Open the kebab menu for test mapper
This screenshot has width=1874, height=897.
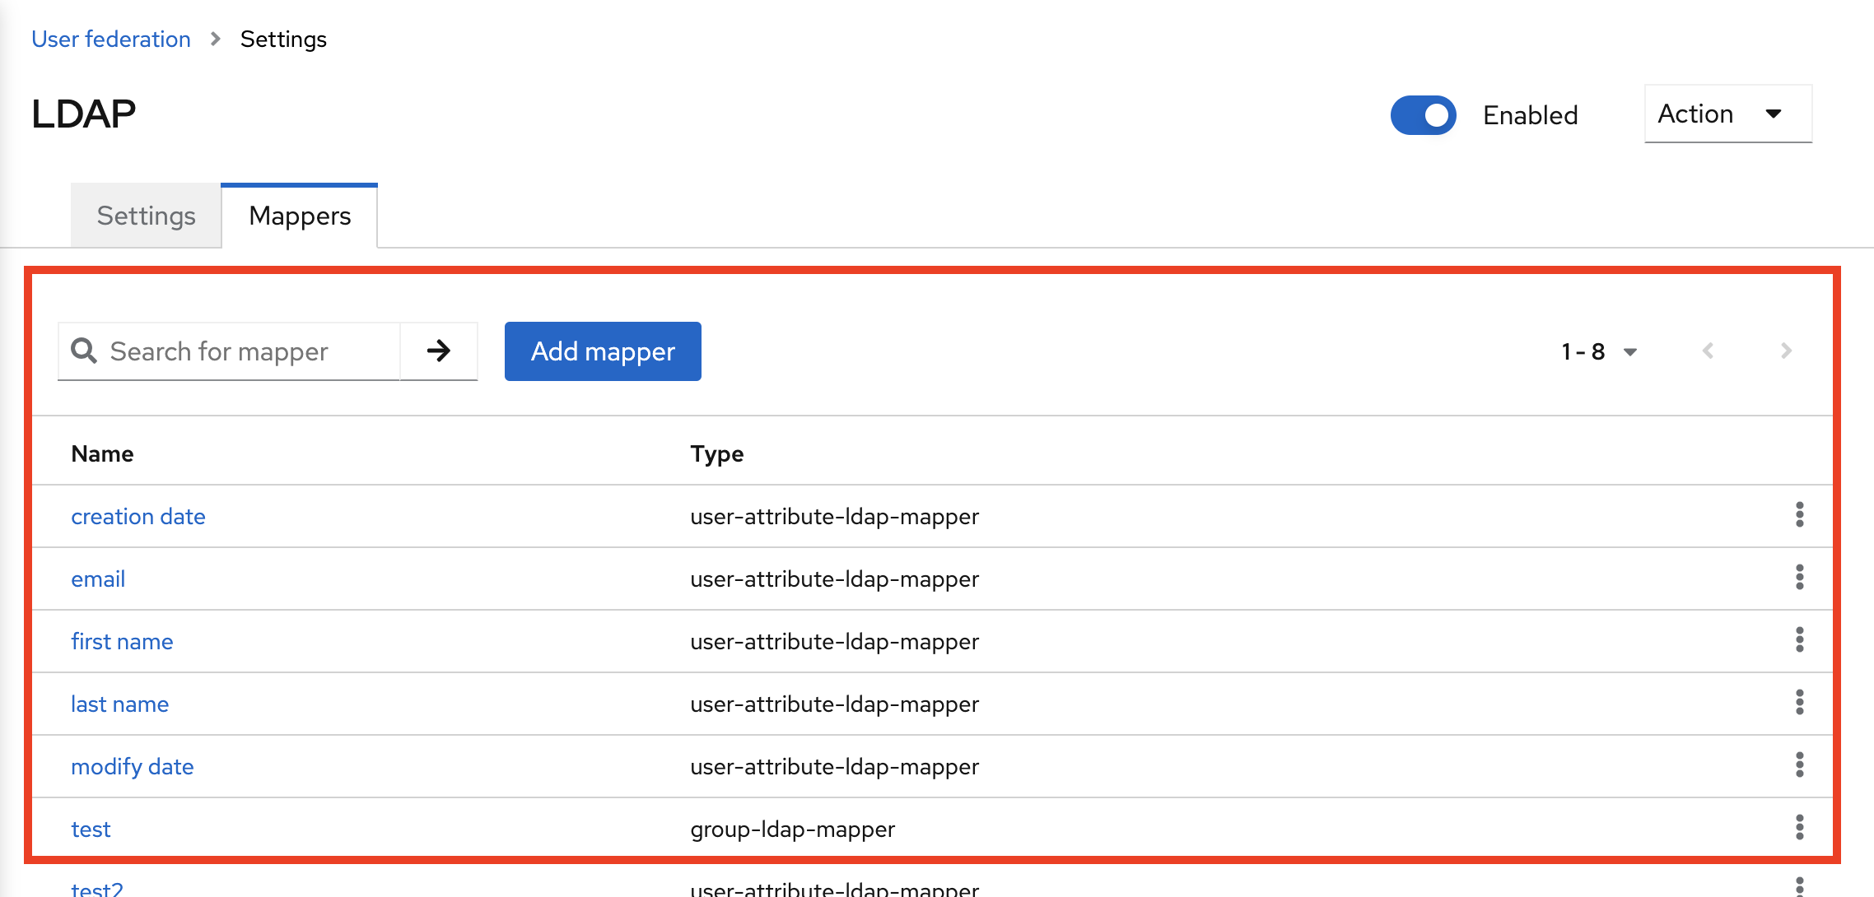click(x=1801, y=829)
